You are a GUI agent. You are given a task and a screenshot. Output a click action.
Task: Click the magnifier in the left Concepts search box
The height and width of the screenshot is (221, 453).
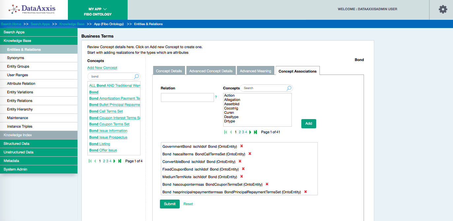(136, 77)
